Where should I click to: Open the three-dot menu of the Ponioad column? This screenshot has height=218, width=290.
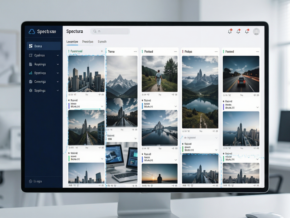coord(257,52)
